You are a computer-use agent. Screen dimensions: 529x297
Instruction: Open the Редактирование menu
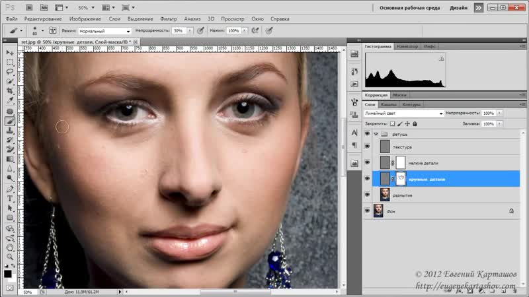(x=43, y=19)
